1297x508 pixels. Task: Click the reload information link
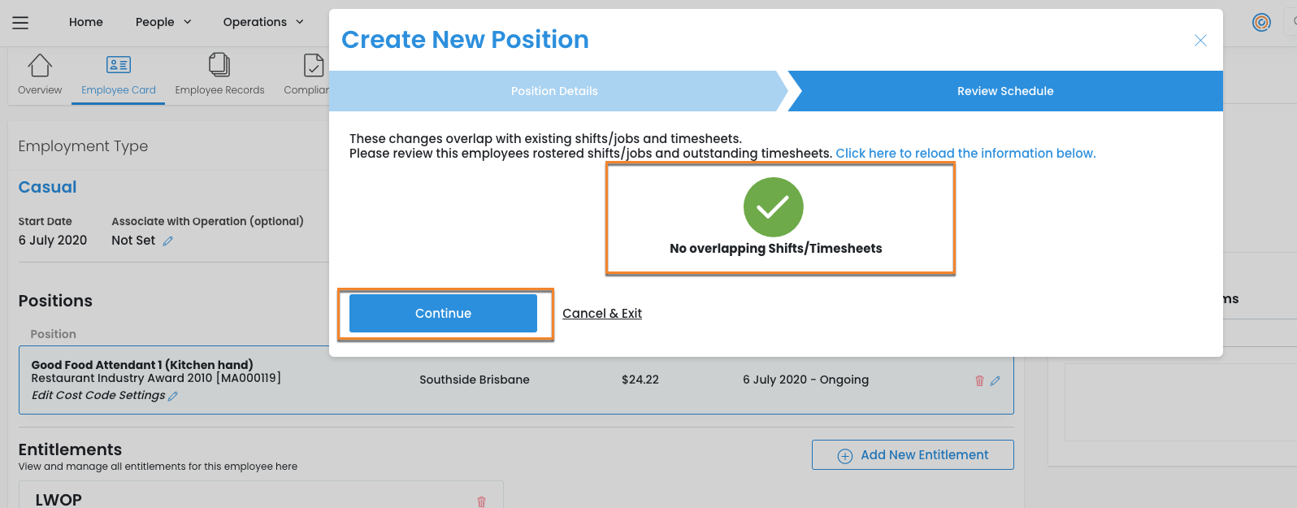click(x=965, y=154)
